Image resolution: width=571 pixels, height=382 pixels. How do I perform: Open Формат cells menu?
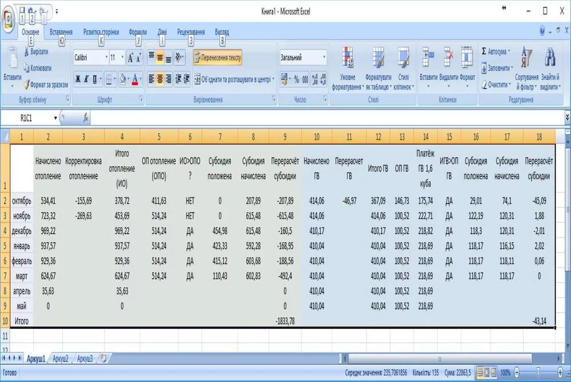coord(467,68)
